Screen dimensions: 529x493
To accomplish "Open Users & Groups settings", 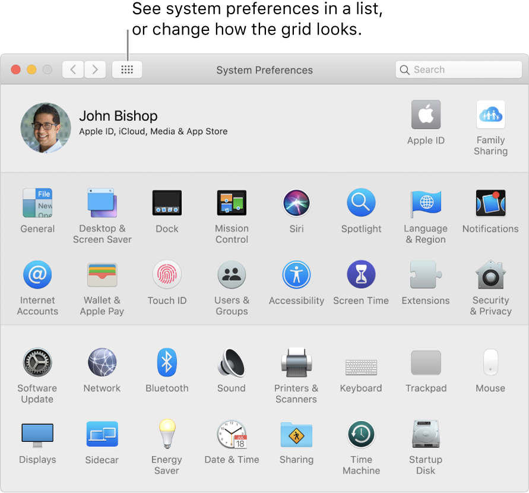I will point(232,274).
